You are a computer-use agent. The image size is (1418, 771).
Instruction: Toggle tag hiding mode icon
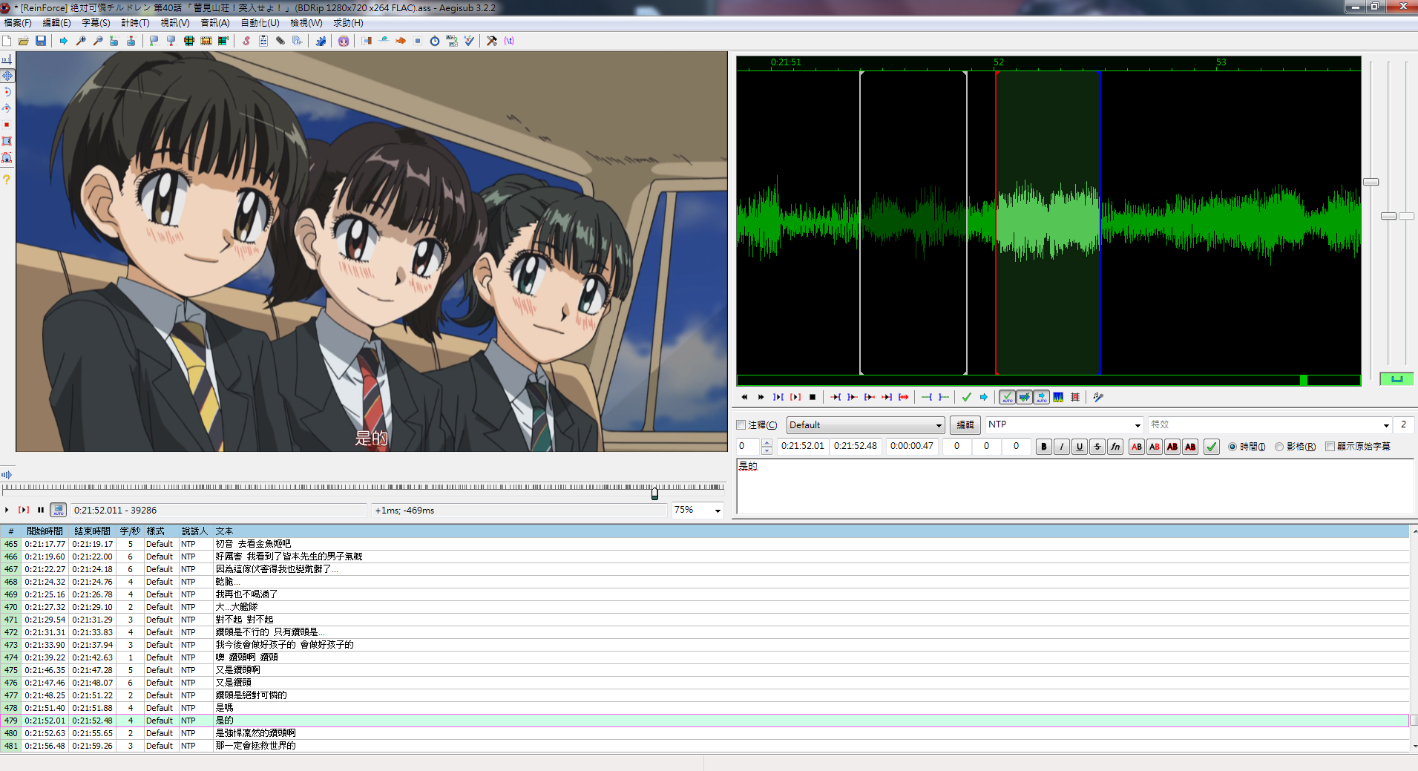click(509, 41)
